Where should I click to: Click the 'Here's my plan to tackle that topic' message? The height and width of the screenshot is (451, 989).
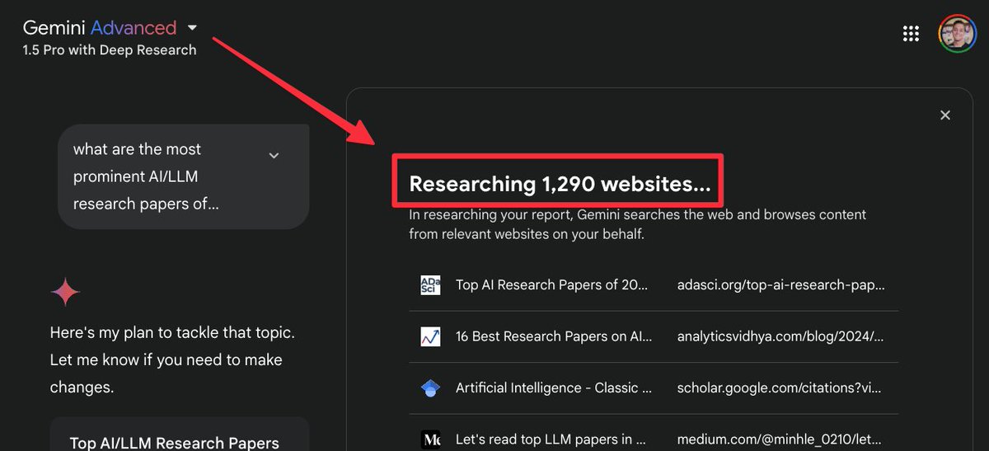tap(172, 360)
